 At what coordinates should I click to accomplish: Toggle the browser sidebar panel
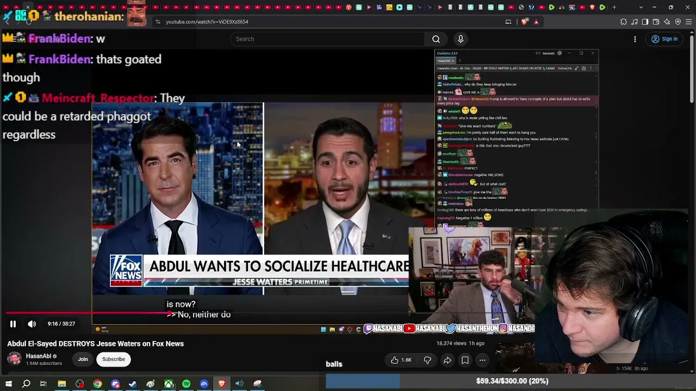645,22
